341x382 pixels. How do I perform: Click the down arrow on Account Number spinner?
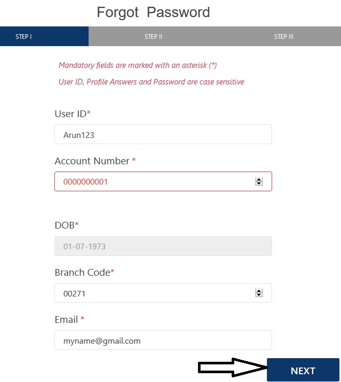[x=259, y=183]
